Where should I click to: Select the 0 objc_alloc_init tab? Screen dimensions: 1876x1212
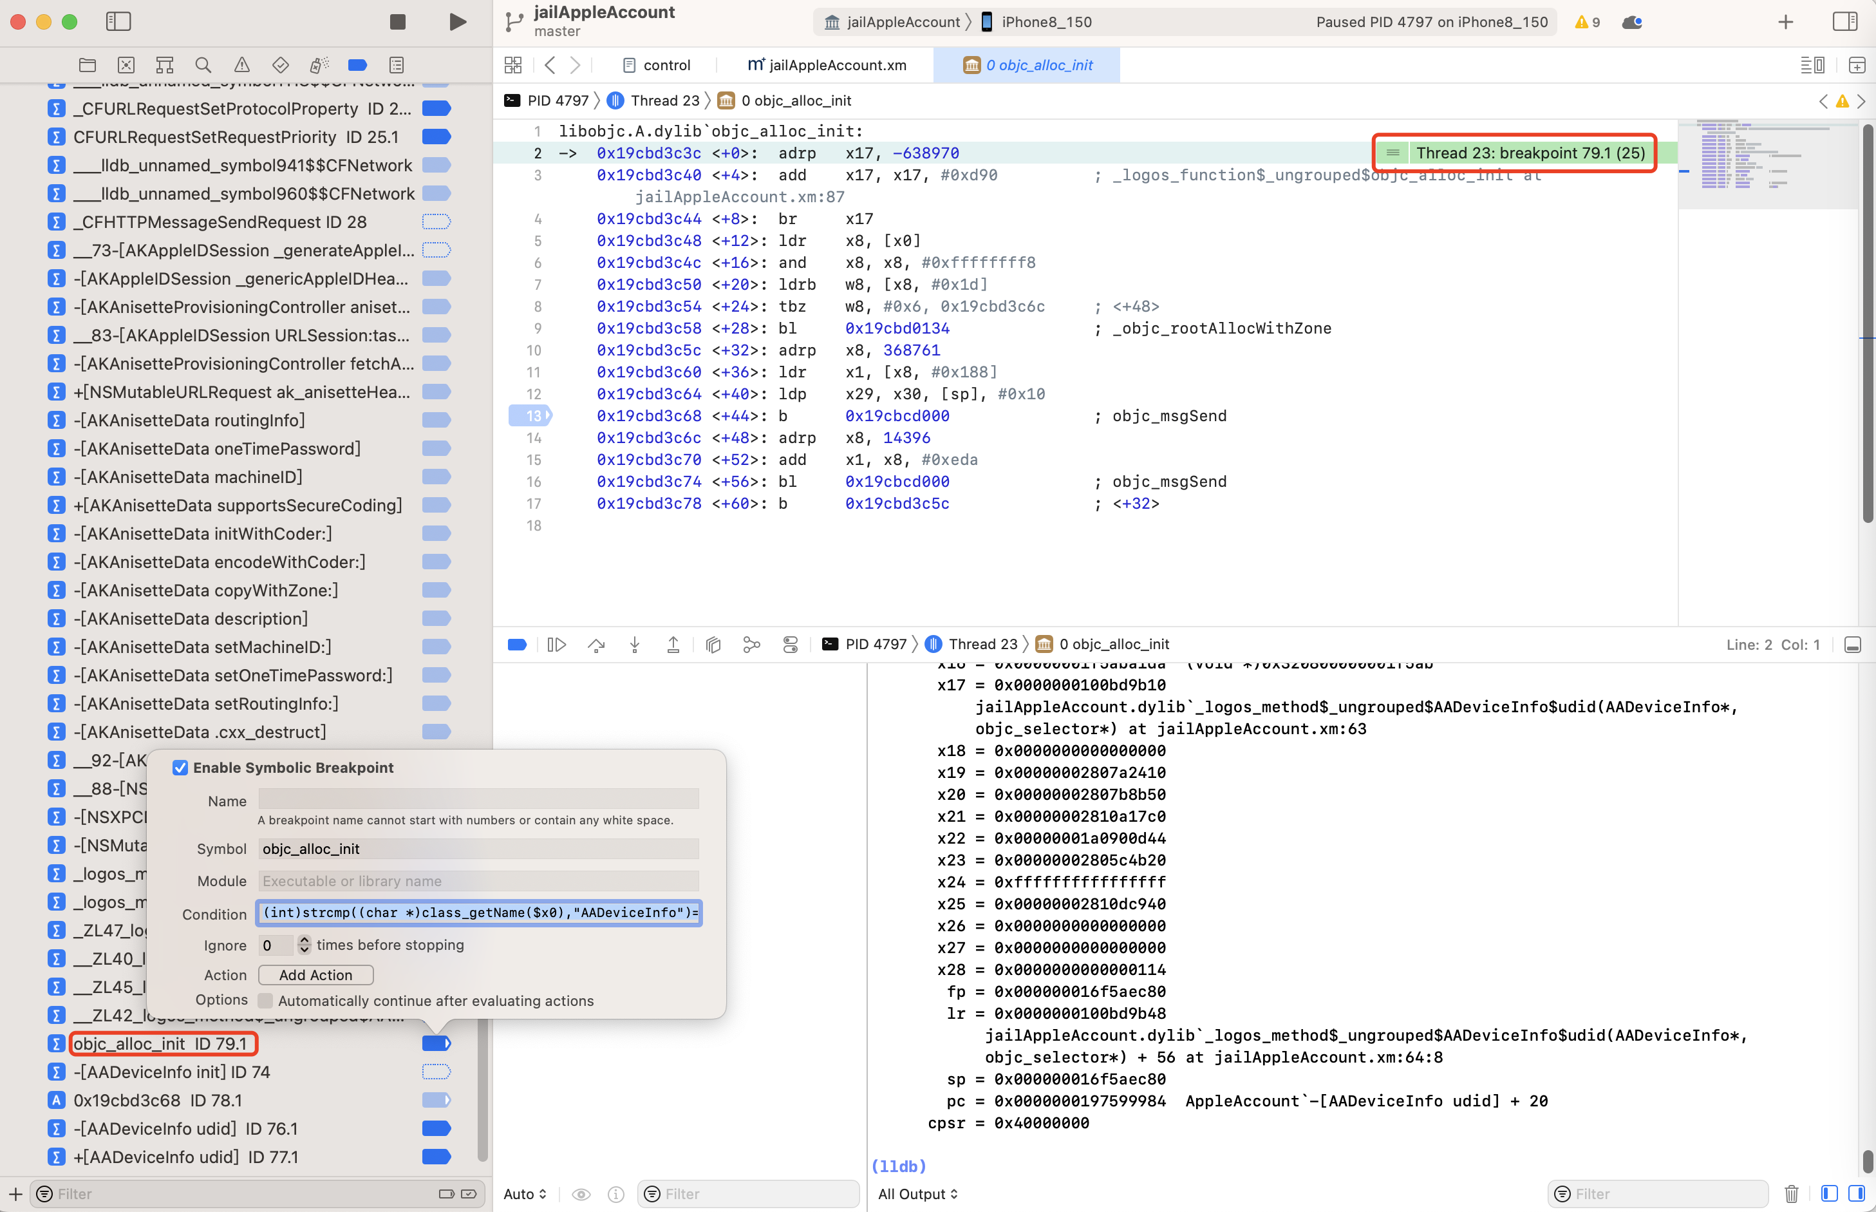(1027, 65)
